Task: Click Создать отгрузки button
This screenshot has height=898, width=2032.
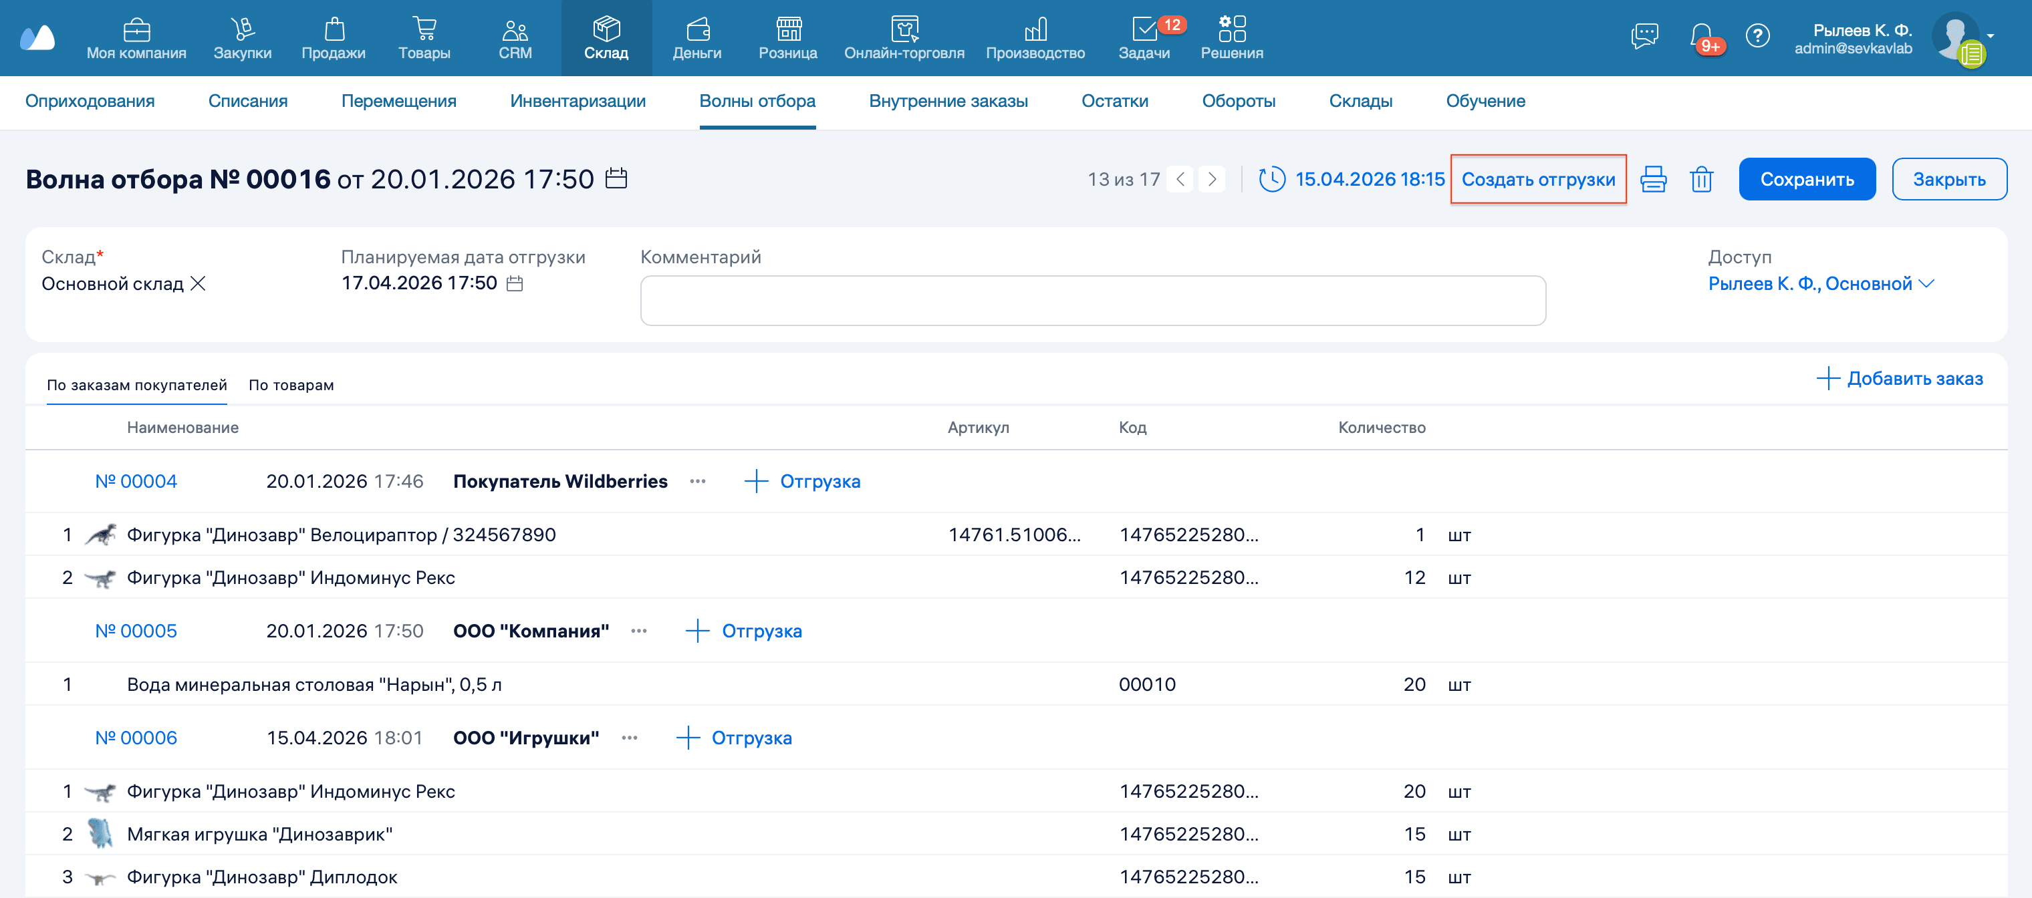Action: click(x=1538, y=179)
